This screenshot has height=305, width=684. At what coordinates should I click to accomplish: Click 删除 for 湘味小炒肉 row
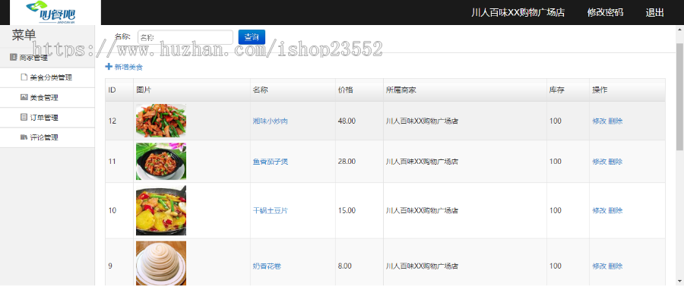tap(615, 121)
